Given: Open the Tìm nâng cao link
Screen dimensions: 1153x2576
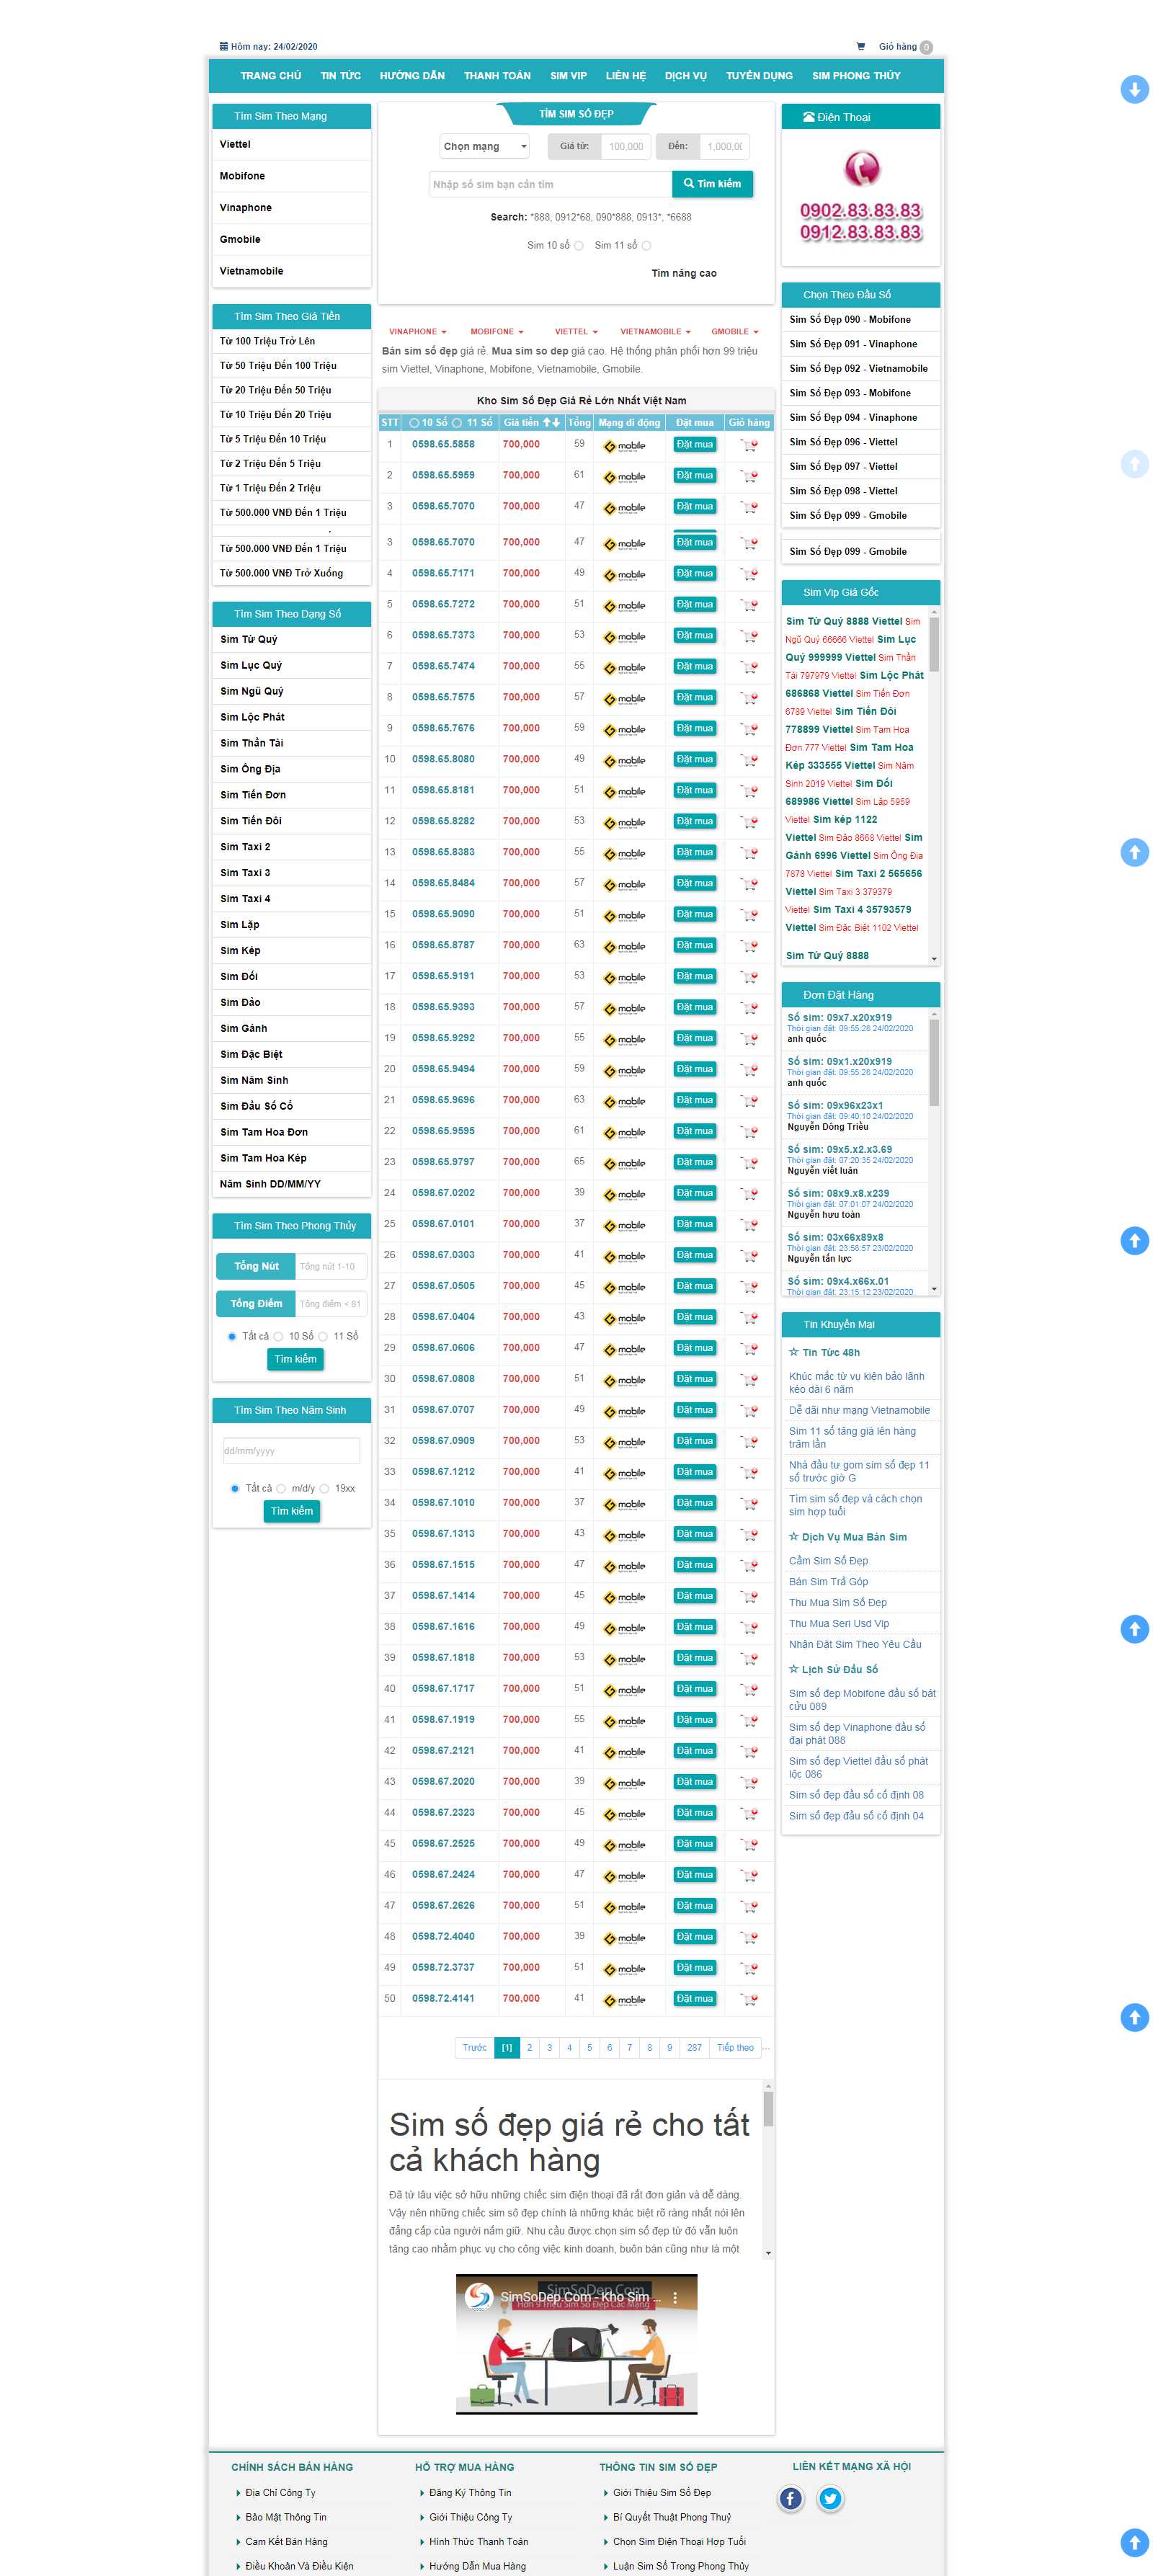Looking at the screenshot, I should tap(684, 274).
